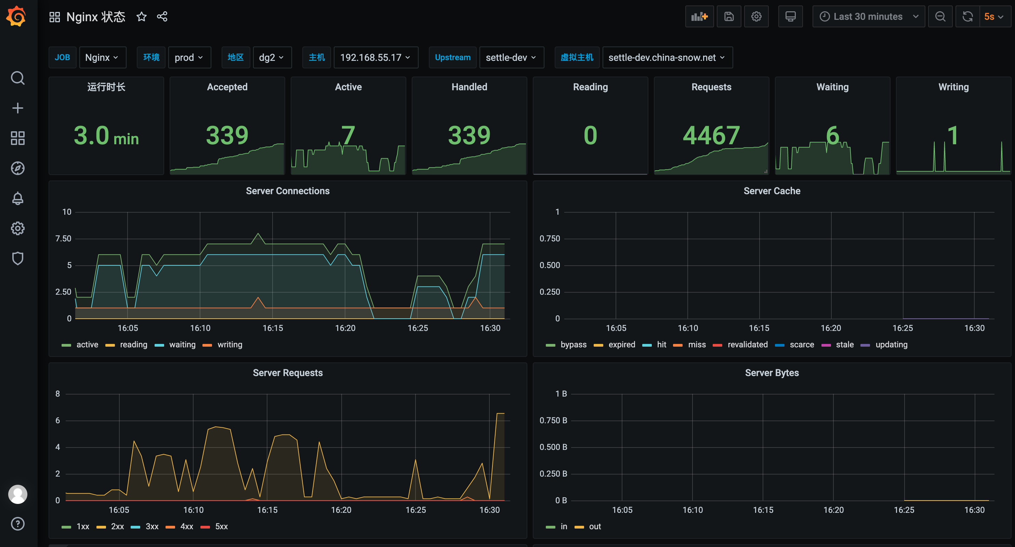Toggle the hit series in Cache legend

point(661,345)
